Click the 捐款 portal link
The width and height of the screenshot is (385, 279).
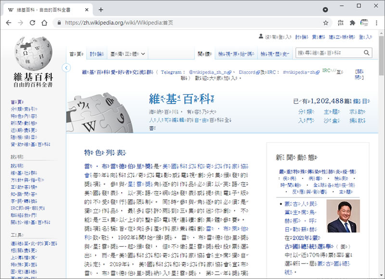click(357, 121)
